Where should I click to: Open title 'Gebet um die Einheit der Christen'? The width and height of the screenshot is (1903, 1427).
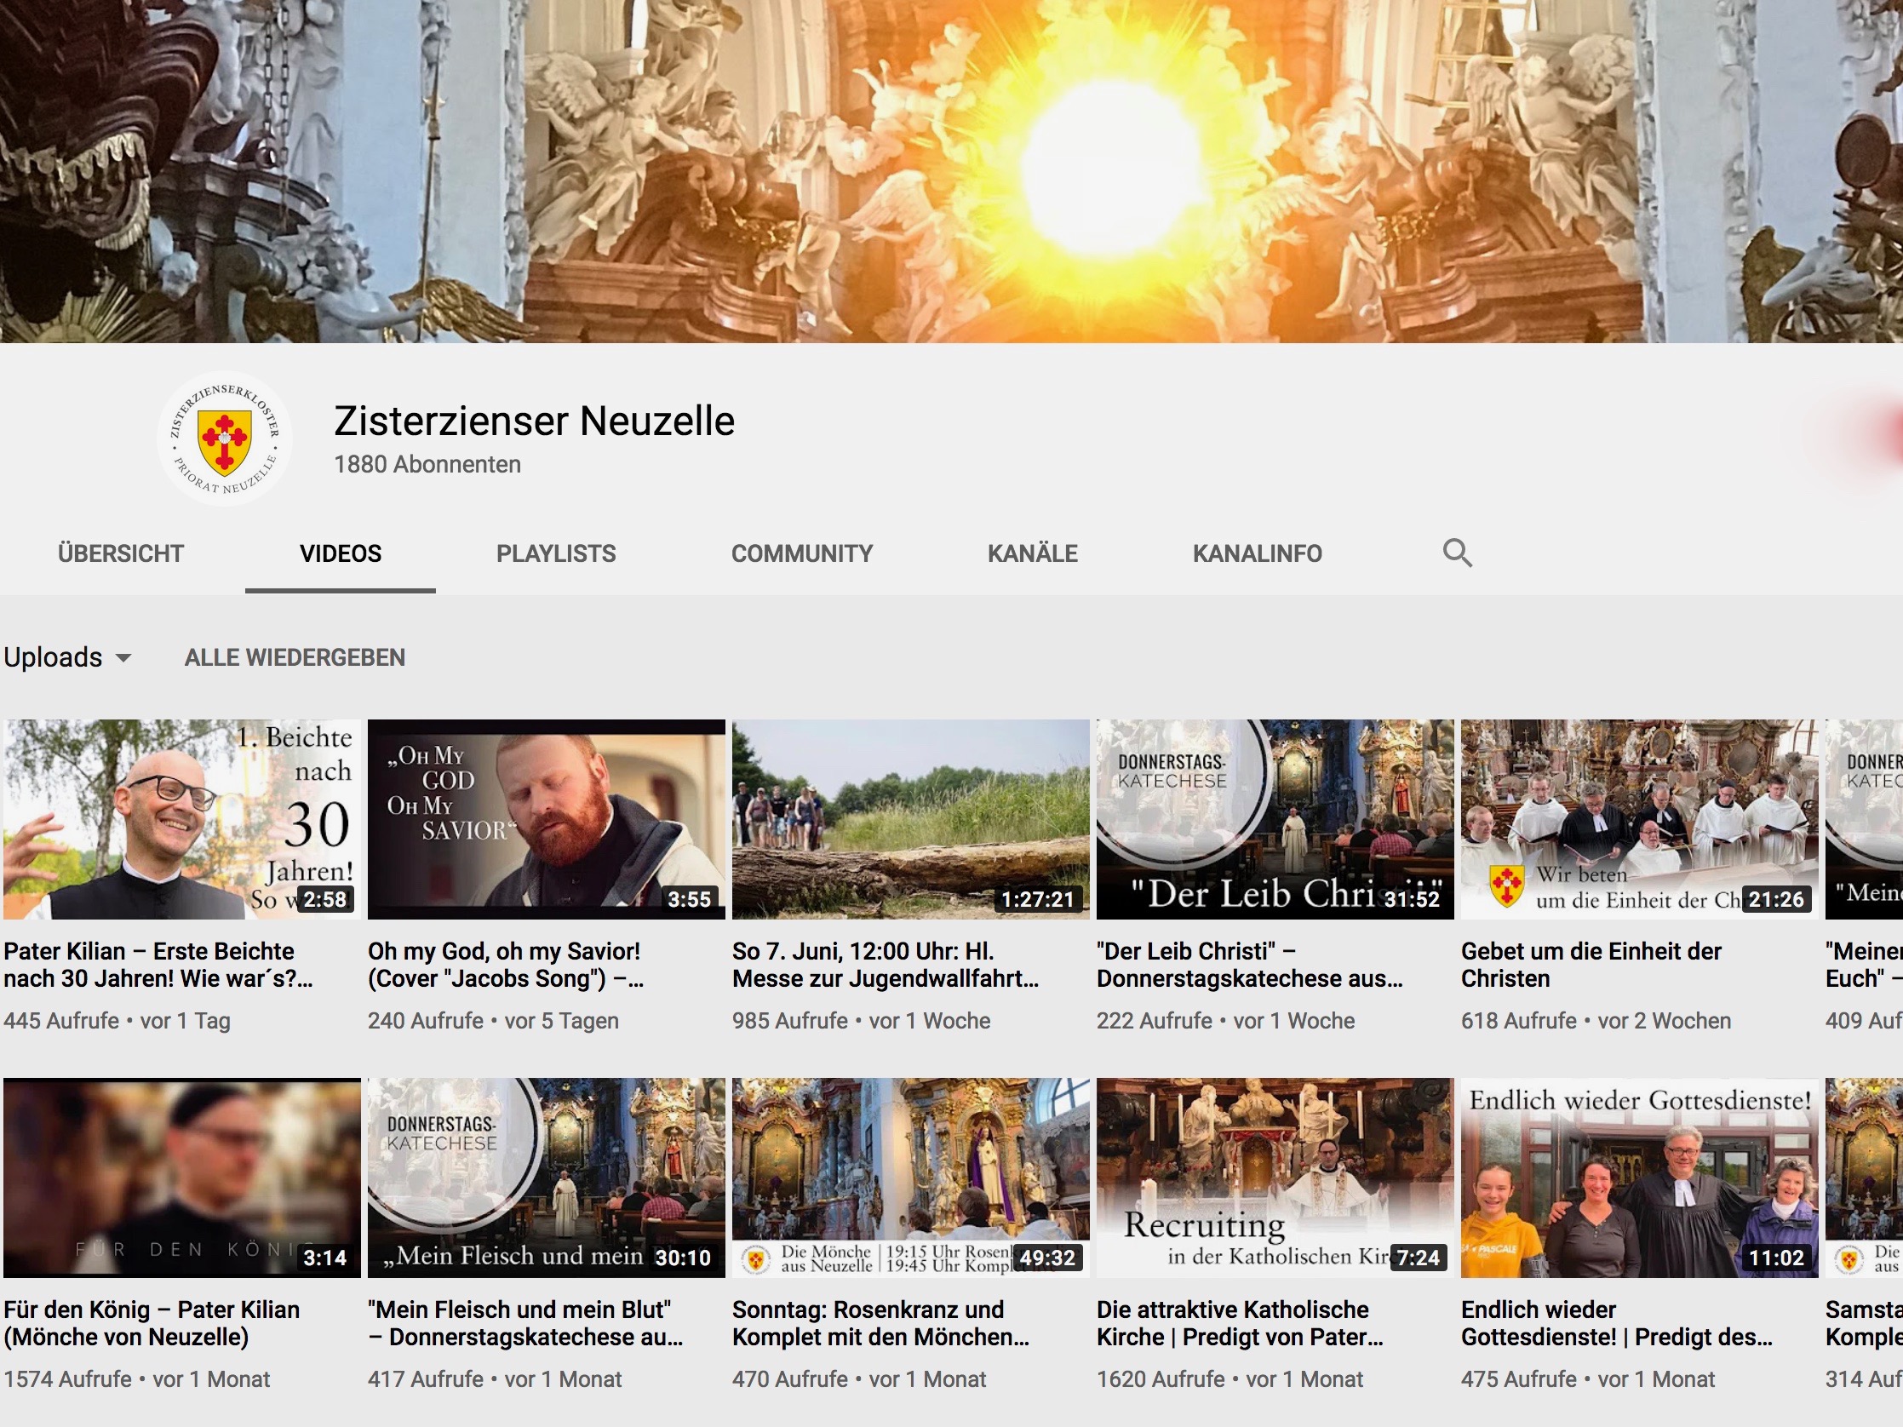click(x=1591, y=965)
